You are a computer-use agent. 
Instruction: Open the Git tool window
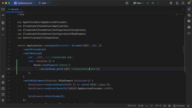pos(3,100)
